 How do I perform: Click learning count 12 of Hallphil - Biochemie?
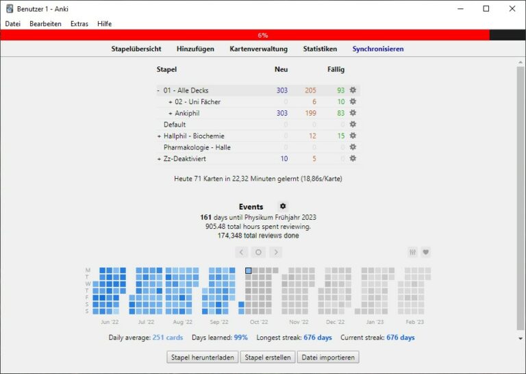click(312, 136)
